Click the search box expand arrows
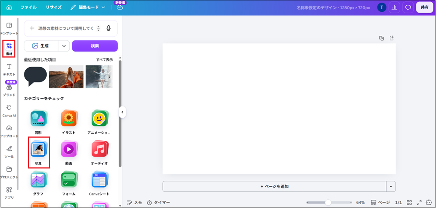 pos(98,28)
